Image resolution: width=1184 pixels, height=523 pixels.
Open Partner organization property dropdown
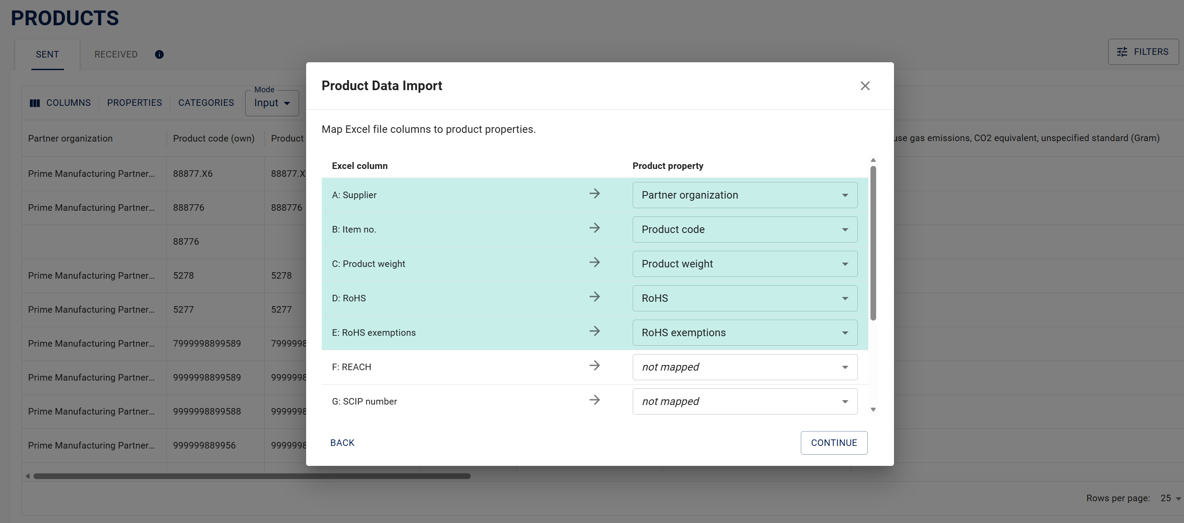744,195
